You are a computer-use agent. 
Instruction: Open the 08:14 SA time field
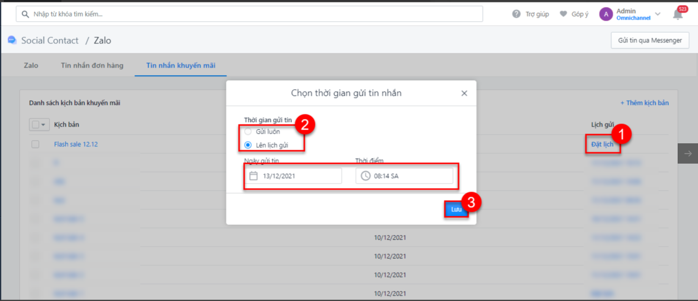[404, 176]
